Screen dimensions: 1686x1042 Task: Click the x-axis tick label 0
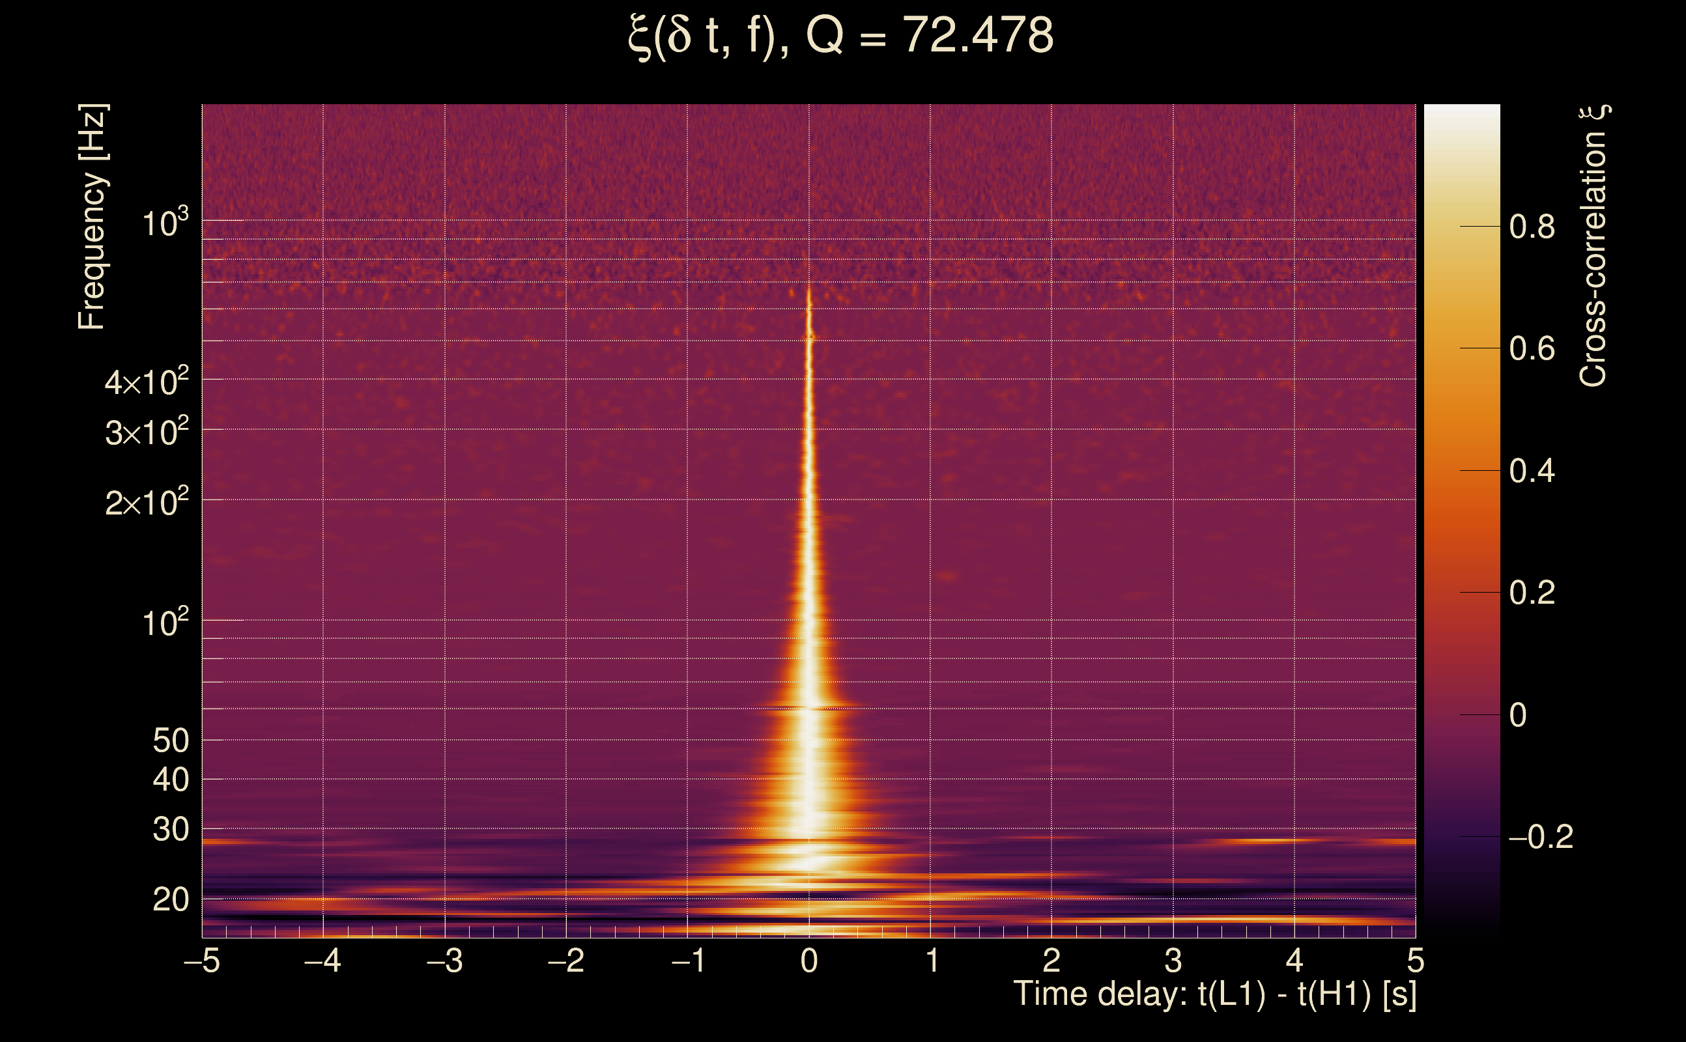tap(809, 961)
